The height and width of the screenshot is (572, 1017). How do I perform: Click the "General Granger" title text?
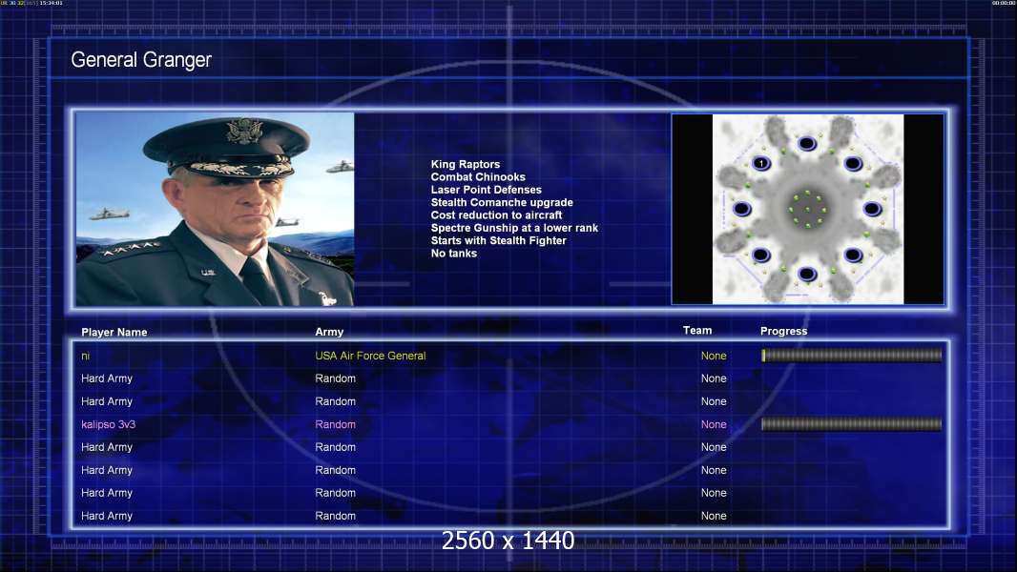[141, 60]
